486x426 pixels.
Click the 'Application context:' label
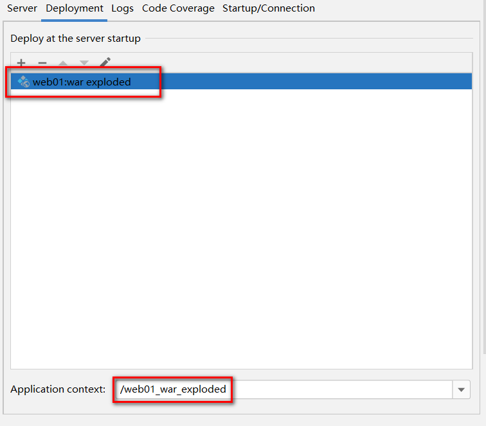click(x=58, y=389)
